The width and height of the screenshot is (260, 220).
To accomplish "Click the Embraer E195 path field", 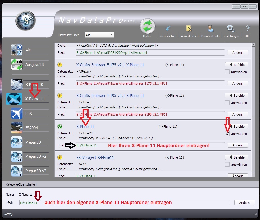I will (150, 114).
